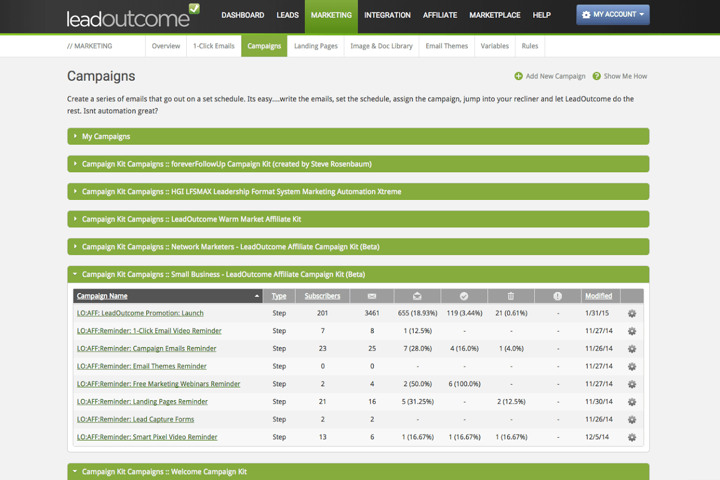Sort by the Subscribers column header

(x=323, y=296)
